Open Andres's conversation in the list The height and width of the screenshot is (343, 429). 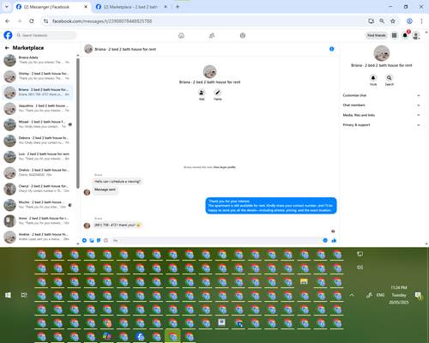click(38, 237)
